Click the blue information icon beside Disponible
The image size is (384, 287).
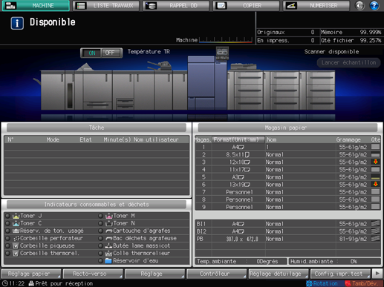[x=17, y=23]
